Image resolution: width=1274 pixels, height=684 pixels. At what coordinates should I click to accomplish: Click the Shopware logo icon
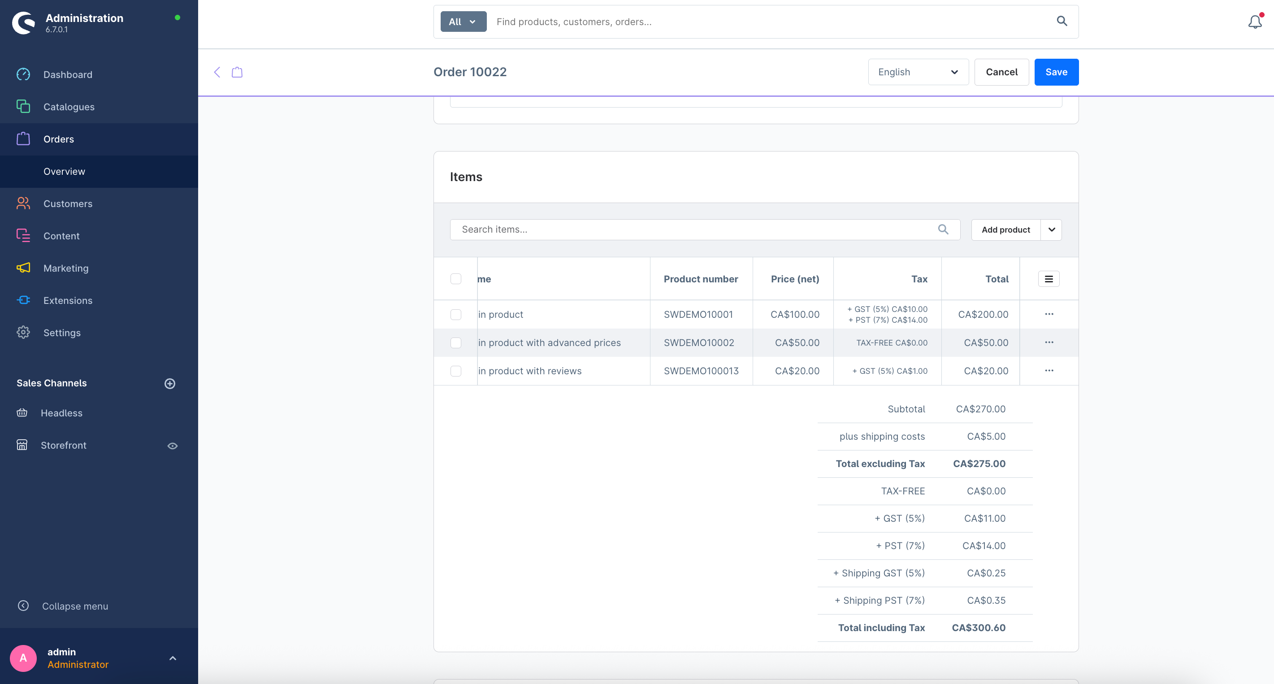click(x=23, y=23)
